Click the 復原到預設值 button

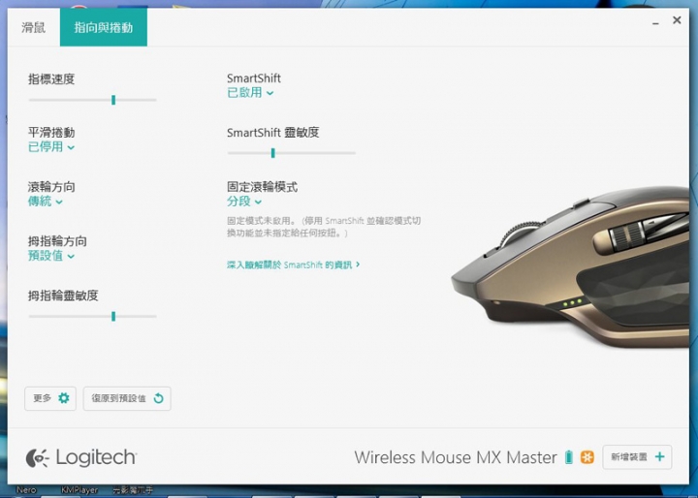pos(127,398)
